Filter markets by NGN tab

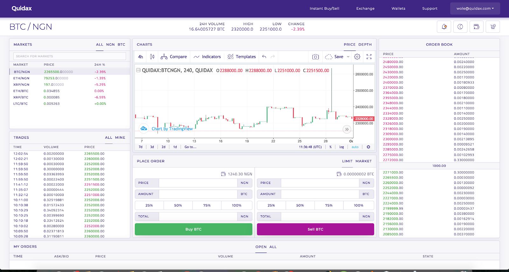coord(110,45)
